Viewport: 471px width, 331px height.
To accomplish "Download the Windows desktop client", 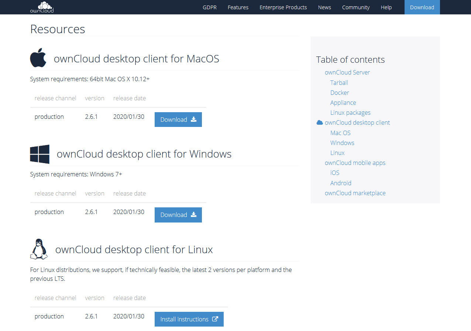I will tap(178, 215).
